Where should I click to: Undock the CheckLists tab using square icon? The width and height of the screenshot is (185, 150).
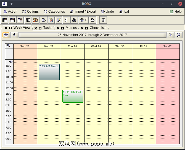pyautogui.click(x=86, y=28)
